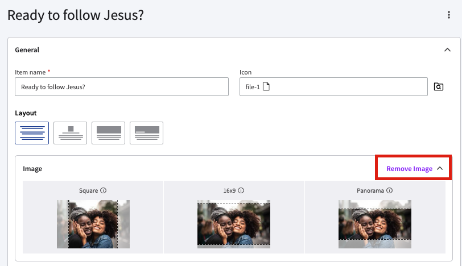Select the layout with large top image
462x266 pixels.
pyautogui.click(x=109, y=133)
